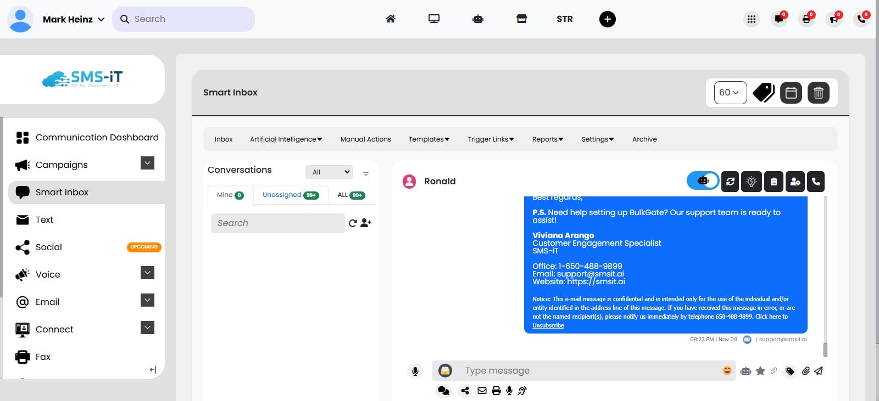The height and width of the screenshot is (401, 879).
Task: Click the add contact icon beside conversation search
Action: click(366, 223)
